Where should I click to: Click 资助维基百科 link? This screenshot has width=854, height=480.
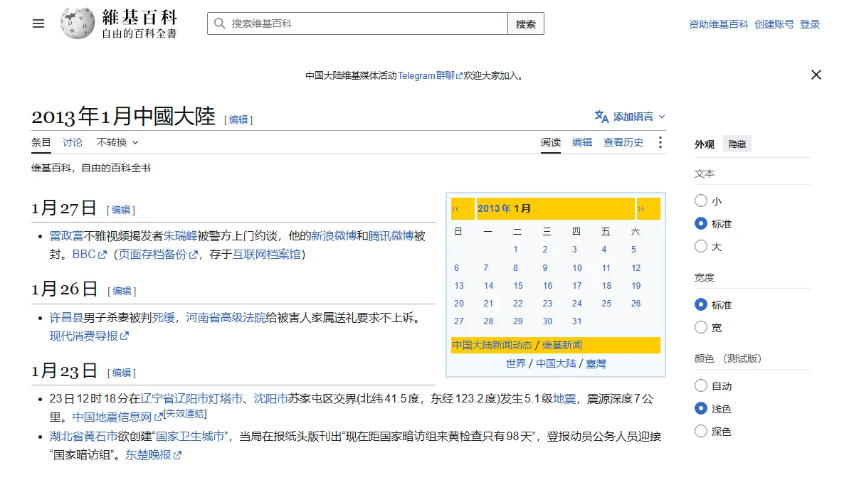click(719, 24)
